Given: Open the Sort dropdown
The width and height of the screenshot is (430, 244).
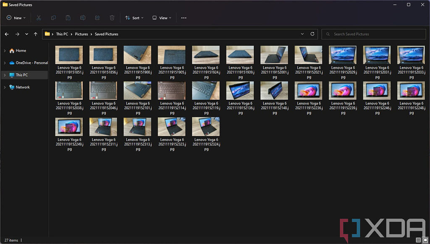Looking at the screenshot, I should (134, 18).
